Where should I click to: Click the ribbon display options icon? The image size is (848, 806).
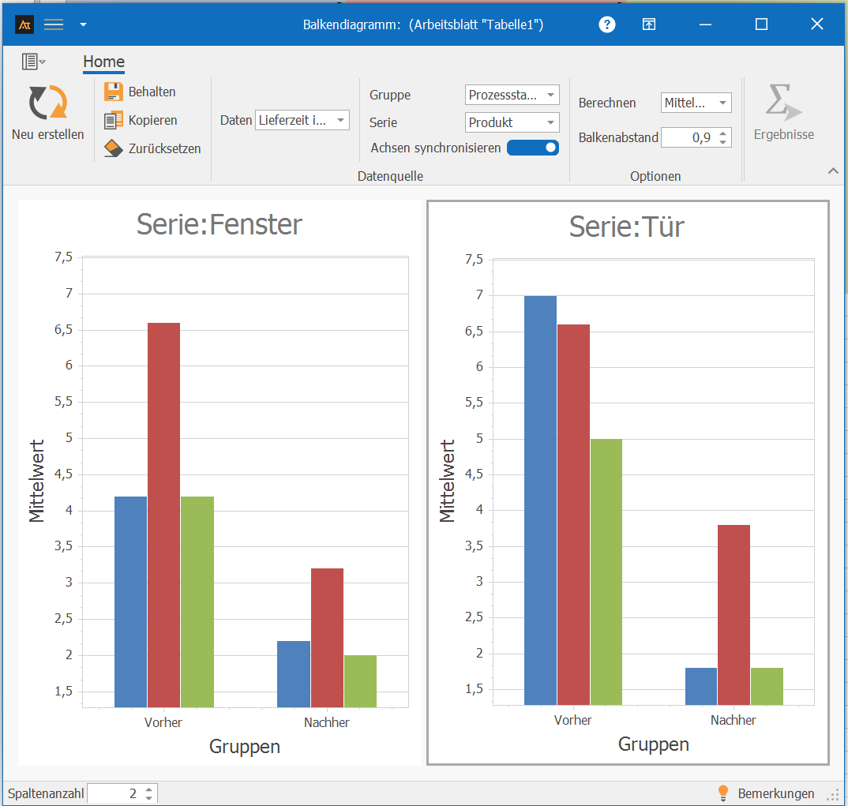pyautogui.click(x=648, y=24)
